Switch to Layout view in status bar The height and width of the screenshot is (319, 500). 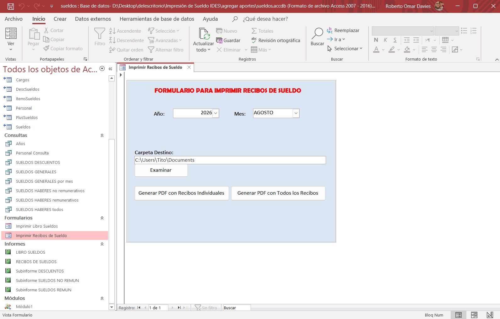click(x=474, y=315)
